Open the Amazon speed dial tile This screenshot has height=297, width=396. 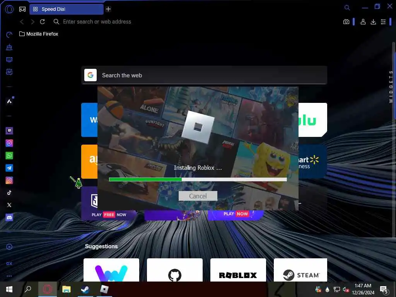tap(89, 162)
